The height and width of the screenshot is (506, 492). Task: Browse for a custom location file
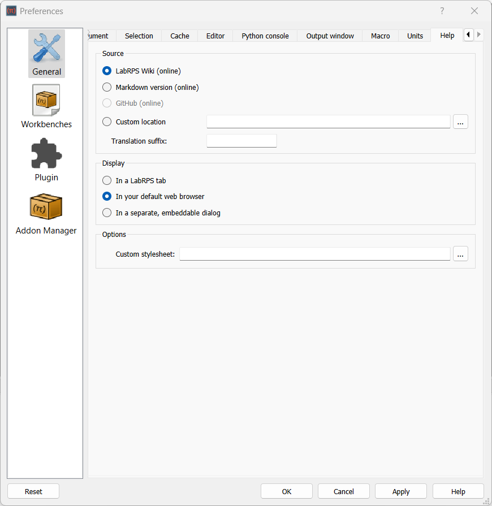tap(460, 122)
